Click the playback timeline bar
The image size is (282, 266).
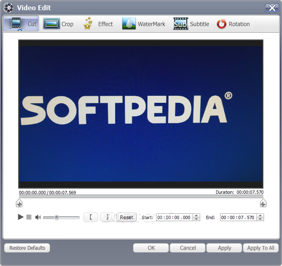click(x=141, y=197)
